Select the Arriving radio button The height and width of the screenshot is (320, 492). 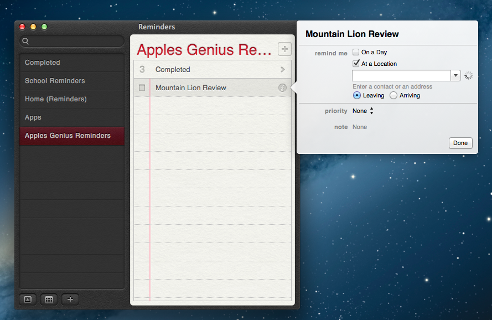tap(393, 95)
